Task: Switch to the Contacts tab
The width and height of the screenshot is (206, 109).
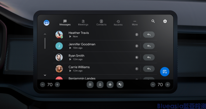Action: click(x=101, y=23)
